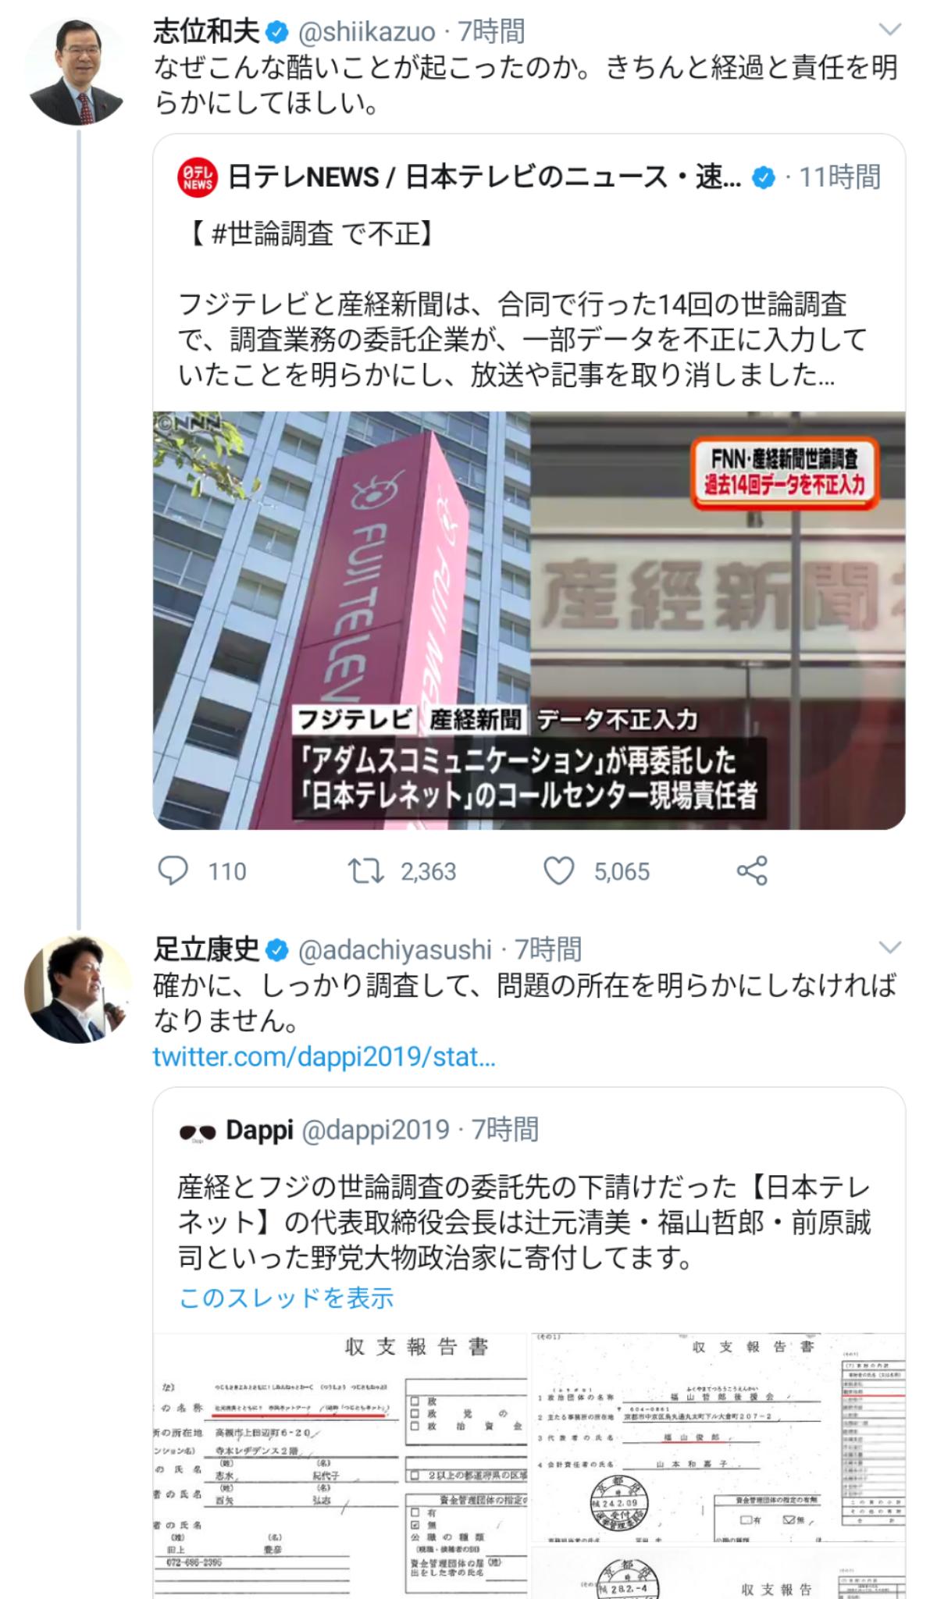This screenshot has height=1599, width=930.
Task: Expand the chevron menu on 足立康史's tweet
Action: [x=890, y=948]
